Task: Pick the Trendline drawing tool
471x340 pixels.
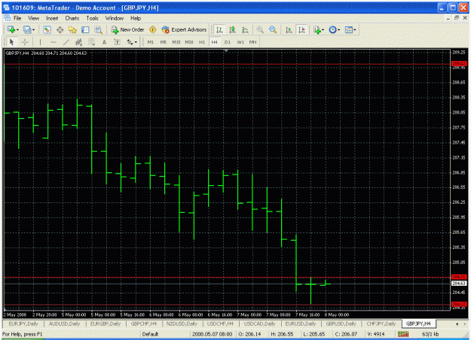Action: click(66, 42)
